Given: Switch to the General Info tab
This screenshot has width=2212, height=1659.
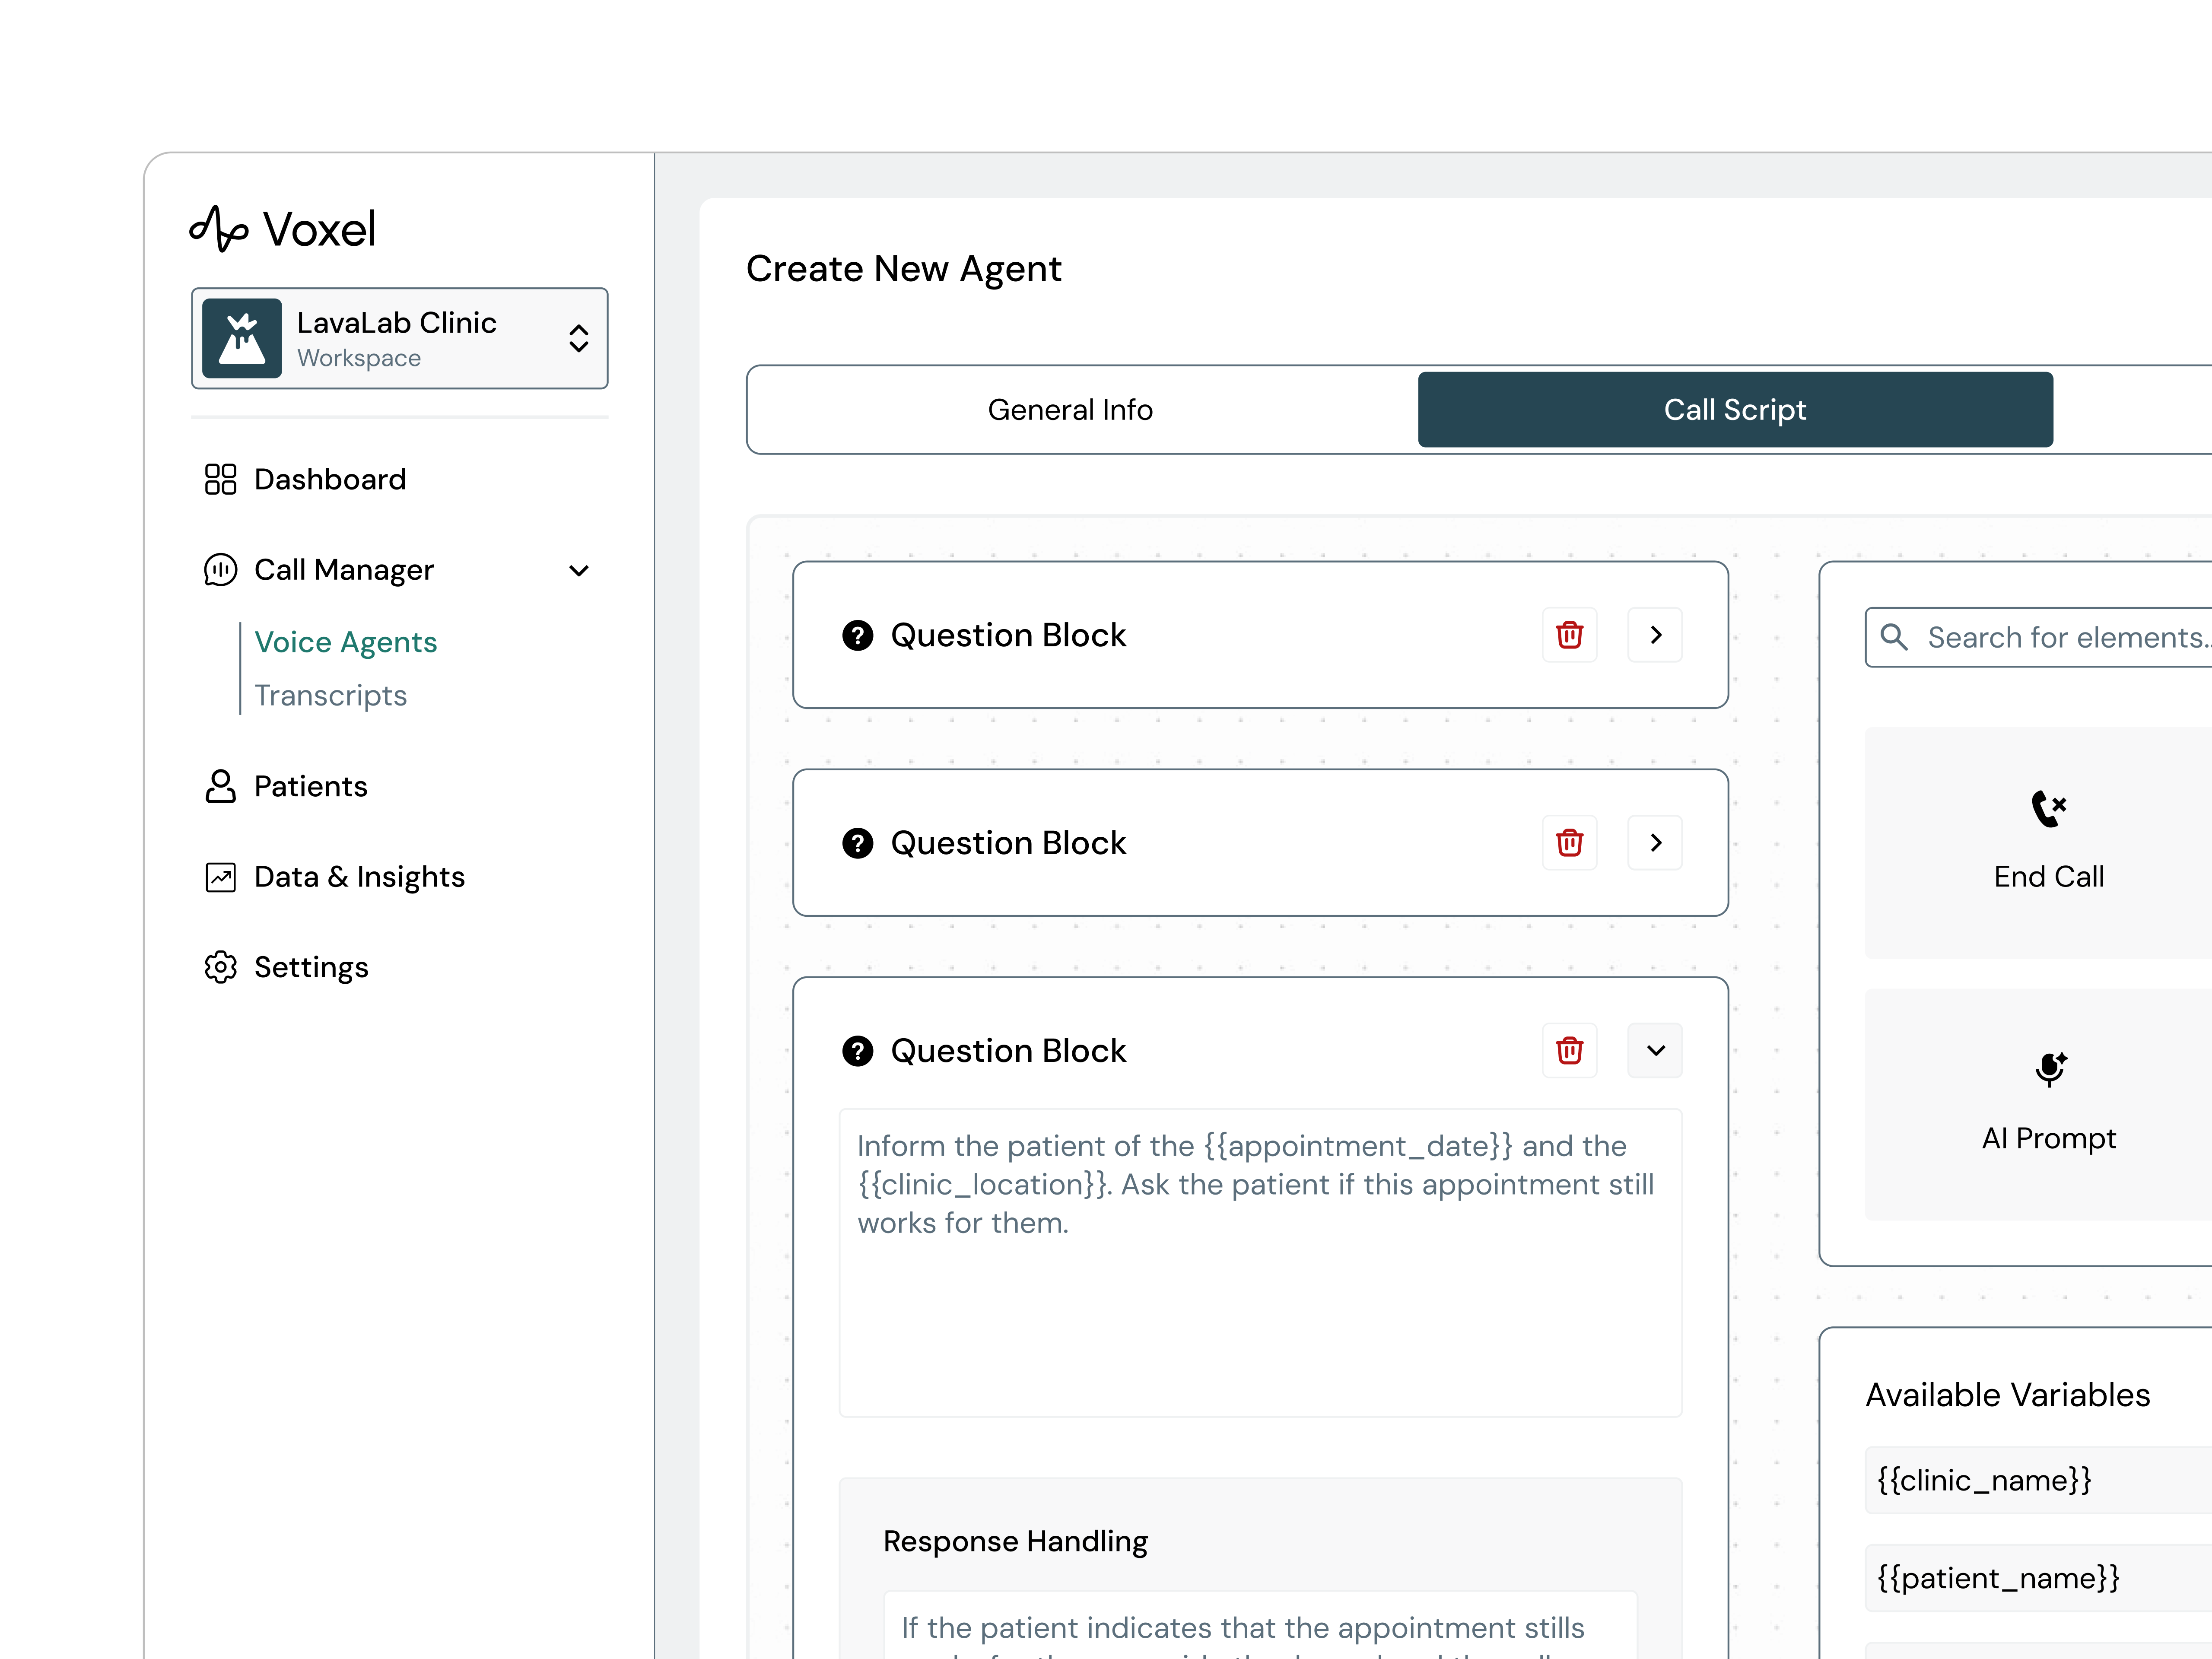Looking at the screenshot, I should 1070,410.
